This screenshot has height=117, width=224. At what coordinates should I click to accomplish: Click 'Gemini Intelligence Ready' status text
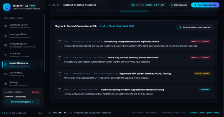pos(205,113)
